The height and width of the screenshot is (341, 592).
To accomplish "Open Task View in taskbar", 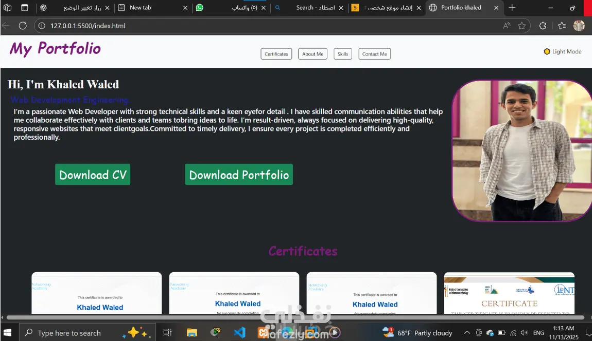I will click(x=167, y=333).
